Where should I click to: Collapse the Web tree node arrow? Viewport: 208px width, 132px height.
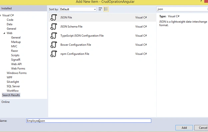tap(4, 33)
